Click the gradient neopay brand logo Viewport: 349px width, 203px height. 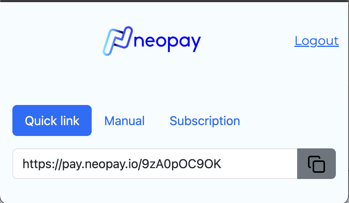click(x=152, y=41)
